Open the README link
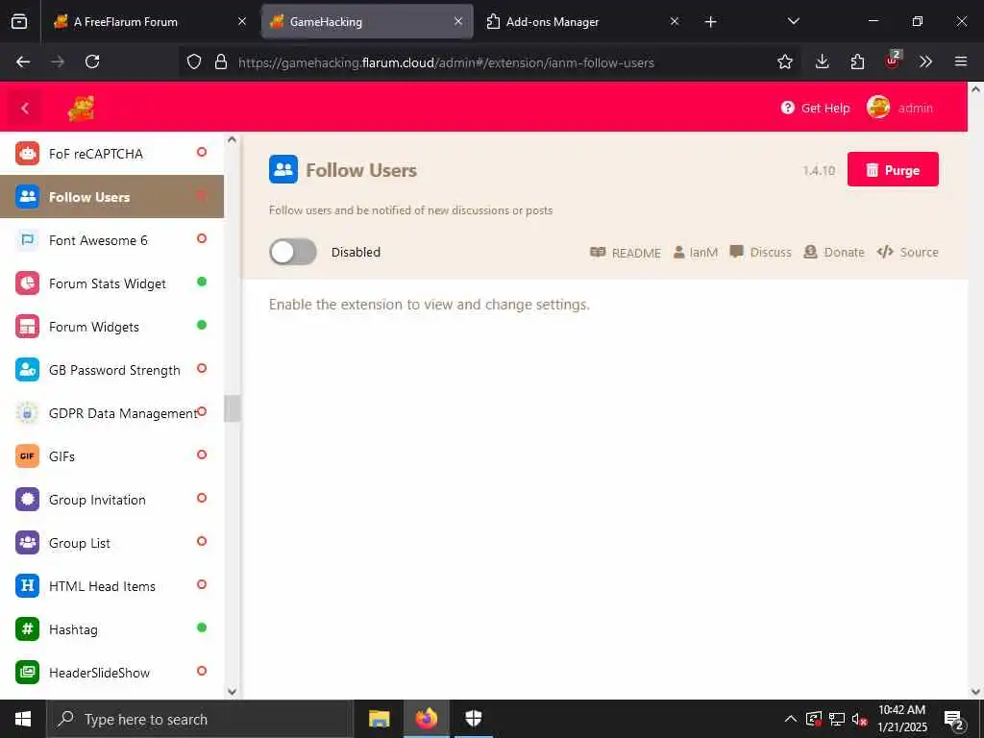The width and height of the screenshot is (984, 738). click(x=625, y=253)
